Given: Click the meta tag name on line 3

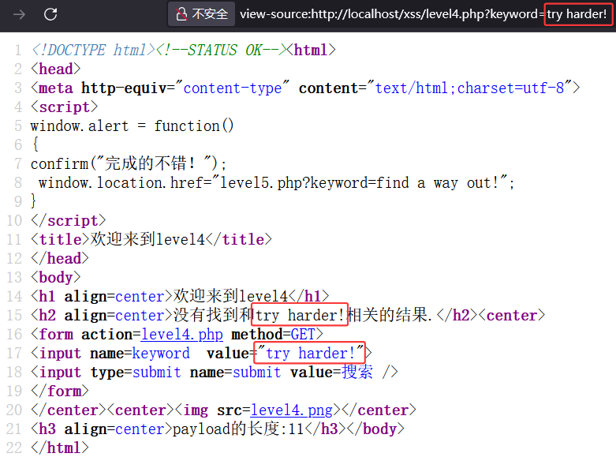Looking at the screenshot, I should (56, 88).
